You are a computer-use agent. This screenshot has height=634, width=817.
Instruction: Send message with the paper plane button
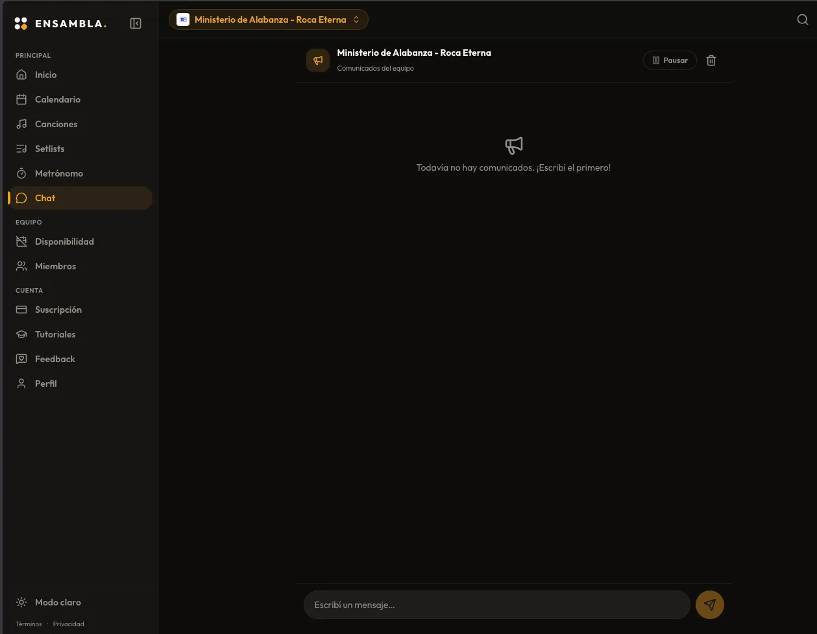click(x=710, y=605)
